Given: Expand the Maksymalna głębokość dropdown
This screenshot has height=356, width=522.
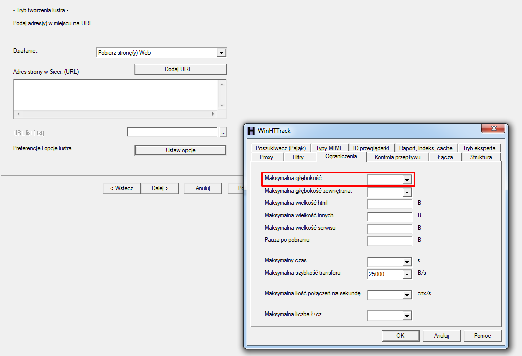Looking at the screenshot, I should (x=407, y=180).
